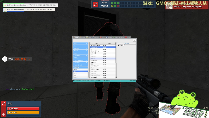Click the welcome message avatar icon
Viewport: 209px width, 118px height.
[5, 59]
